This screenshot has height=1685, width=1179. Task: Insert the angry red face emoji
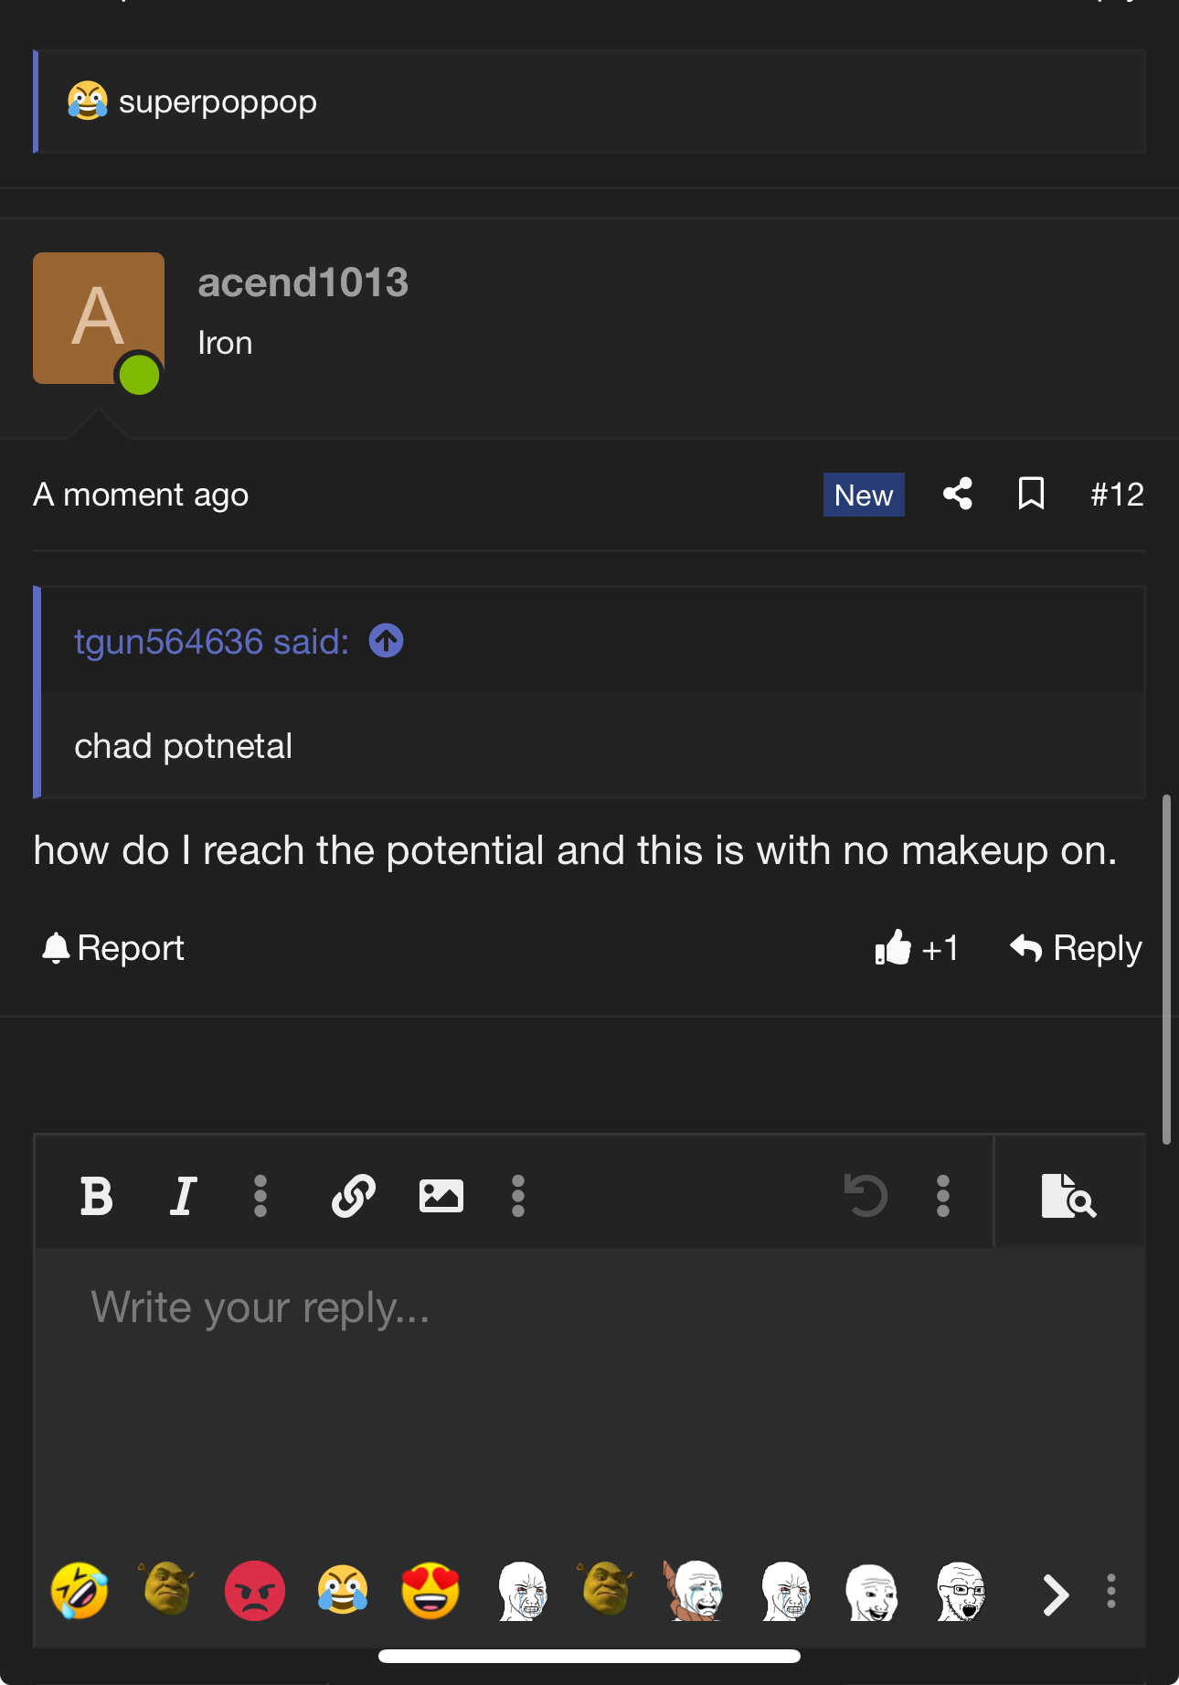[x=255, y=1591]
